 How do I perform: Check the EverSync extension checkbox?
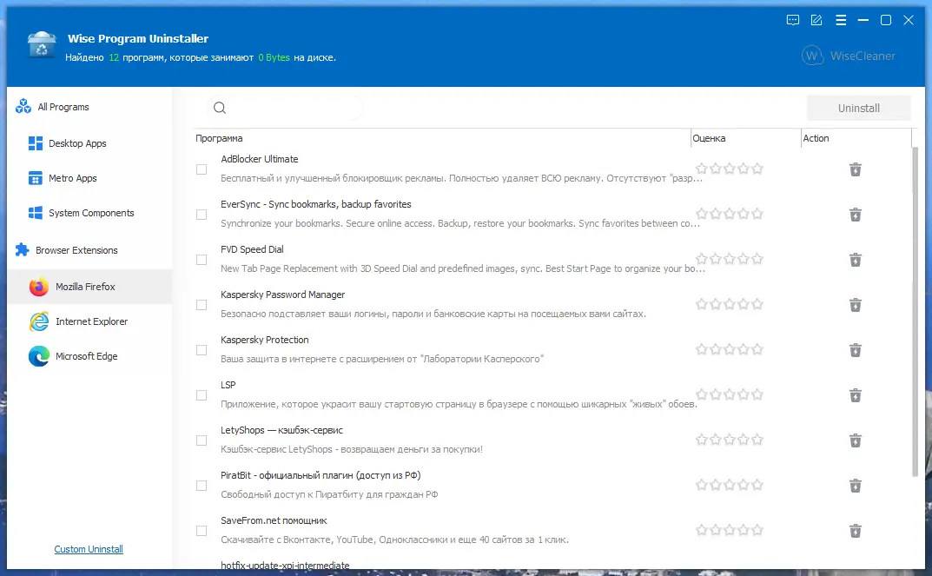click(x=202, y=215)
